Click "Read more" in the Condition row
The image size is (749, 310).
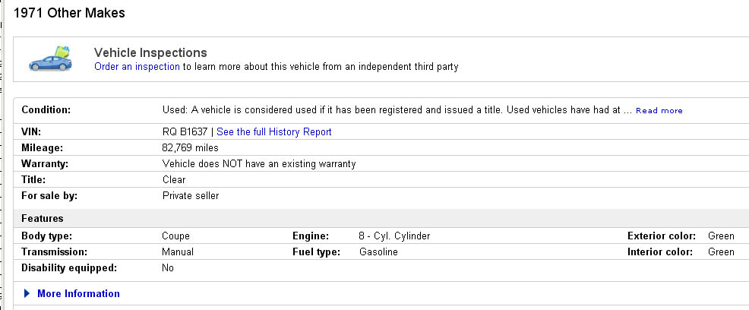click(659, 111)
